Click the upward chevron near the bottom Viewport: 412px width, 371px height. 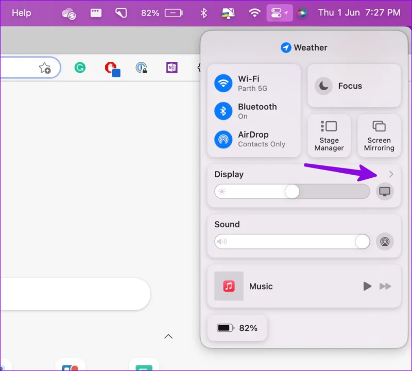tap(168, 336)
